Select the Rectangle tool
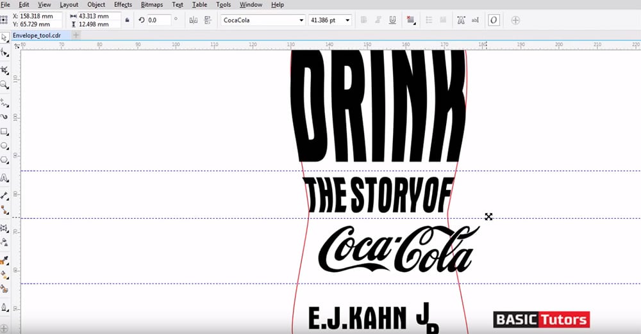This screenshot has width=641, height=334. 4,131
